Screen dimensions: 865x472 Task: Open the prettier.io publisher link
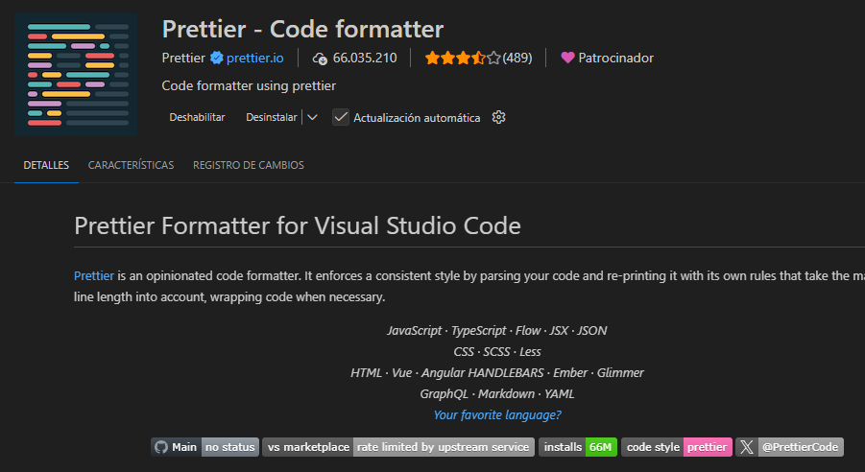tap(255, 58)
